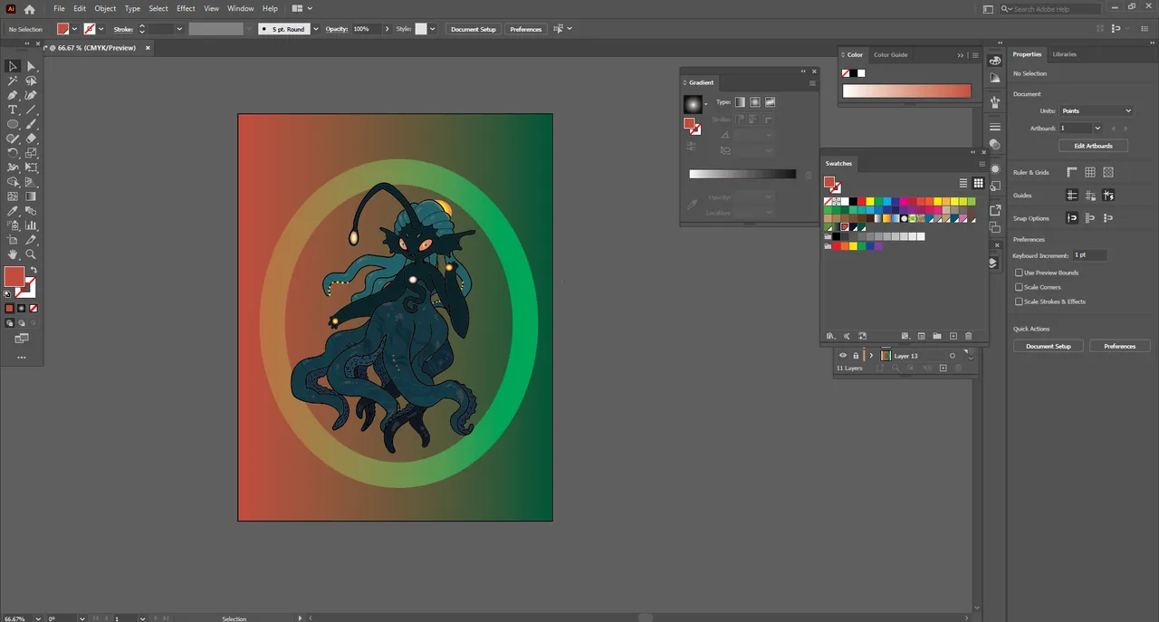Image resolution: width=1159 pixels, height=622 pixels.
Task: Switch to the Libraries tab
Action: coord(1065,54)
